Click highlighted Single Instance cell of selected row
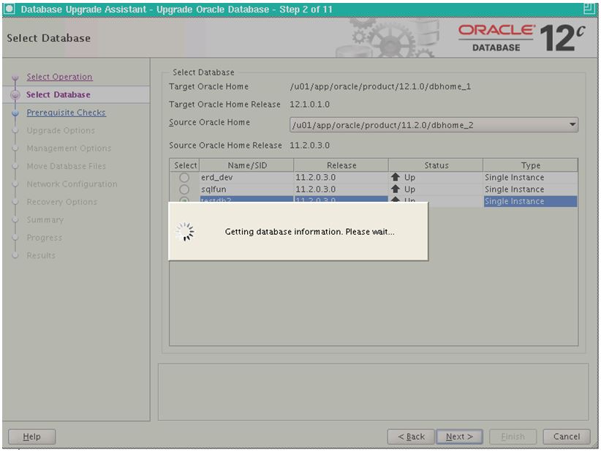The image size is (601, 452). coord(531,201)
